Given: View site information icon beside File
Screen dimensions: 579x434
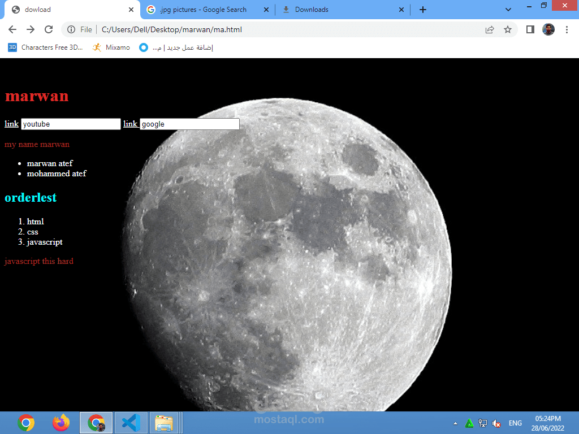Looking at the screenshot, I should [x=71, y=29].
